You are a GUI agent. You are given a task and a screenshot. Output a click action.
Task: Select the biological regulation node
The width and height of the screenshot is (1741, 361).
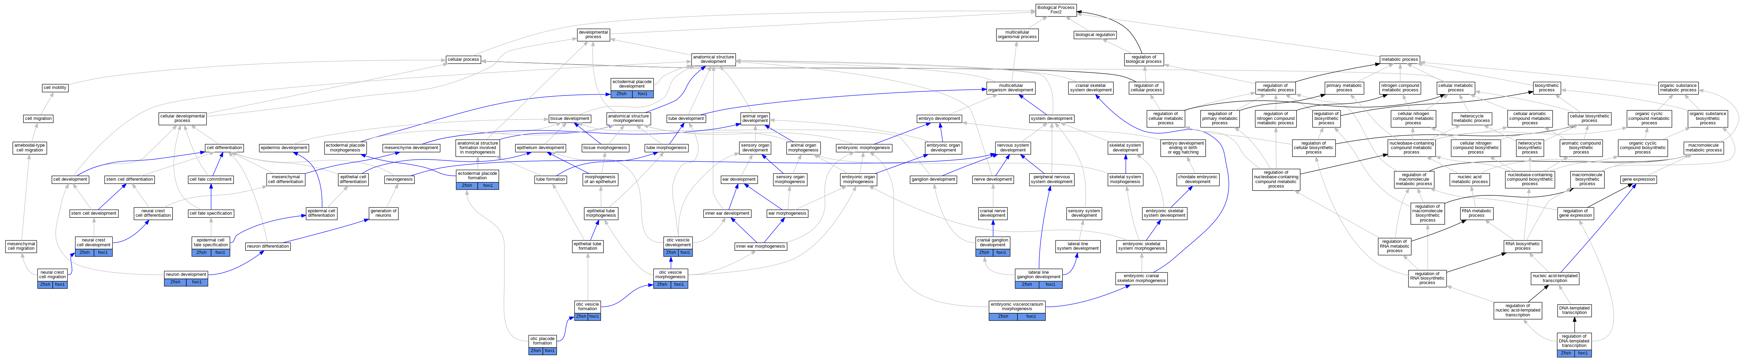(x=1095, y=34)
